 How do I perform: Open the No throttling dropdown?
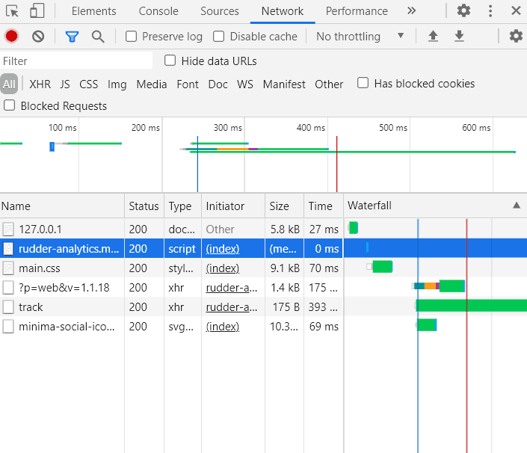(x=360, y=36)
